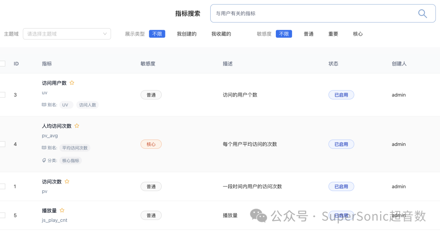440x234 pixels.
Task: Favorite the 人均访问次数 metric star
Action: (x=77, y=126)
